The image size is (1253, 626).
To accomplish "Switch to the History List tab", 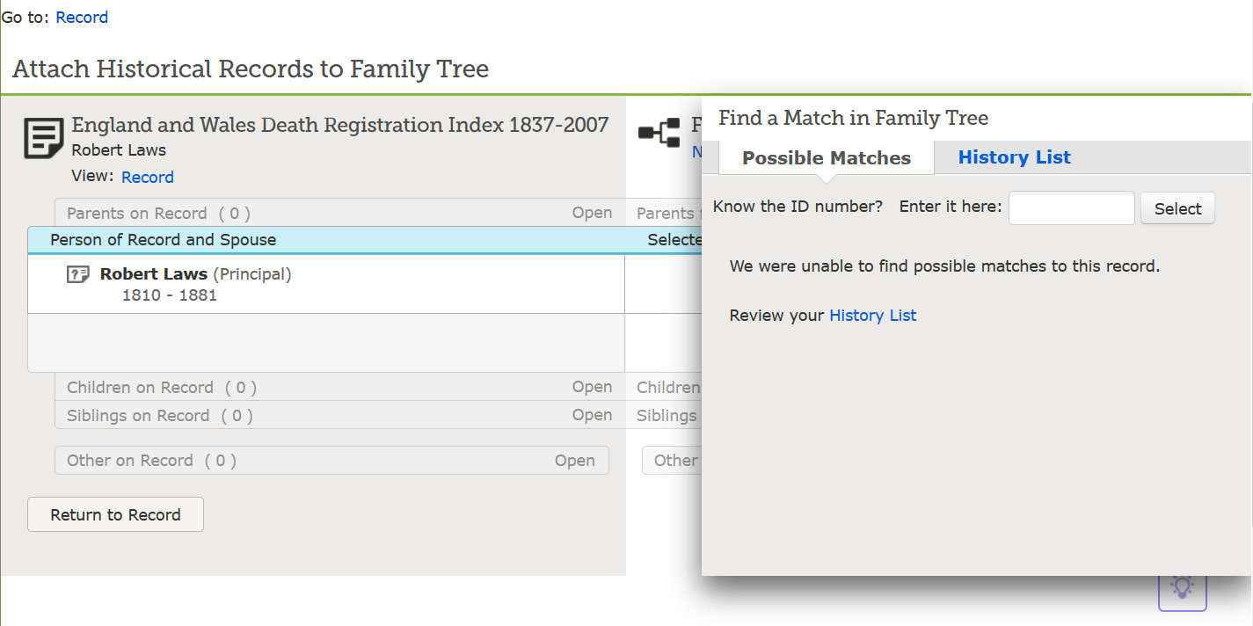I will tap(1014, 157).
